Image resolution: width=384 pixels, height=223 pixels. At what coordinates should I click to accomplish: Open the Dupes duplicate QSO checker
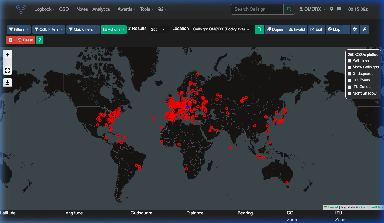[x=275, y=29]
